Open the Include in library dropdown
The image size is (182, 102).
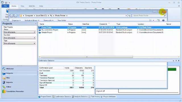(x=32, y=20)
